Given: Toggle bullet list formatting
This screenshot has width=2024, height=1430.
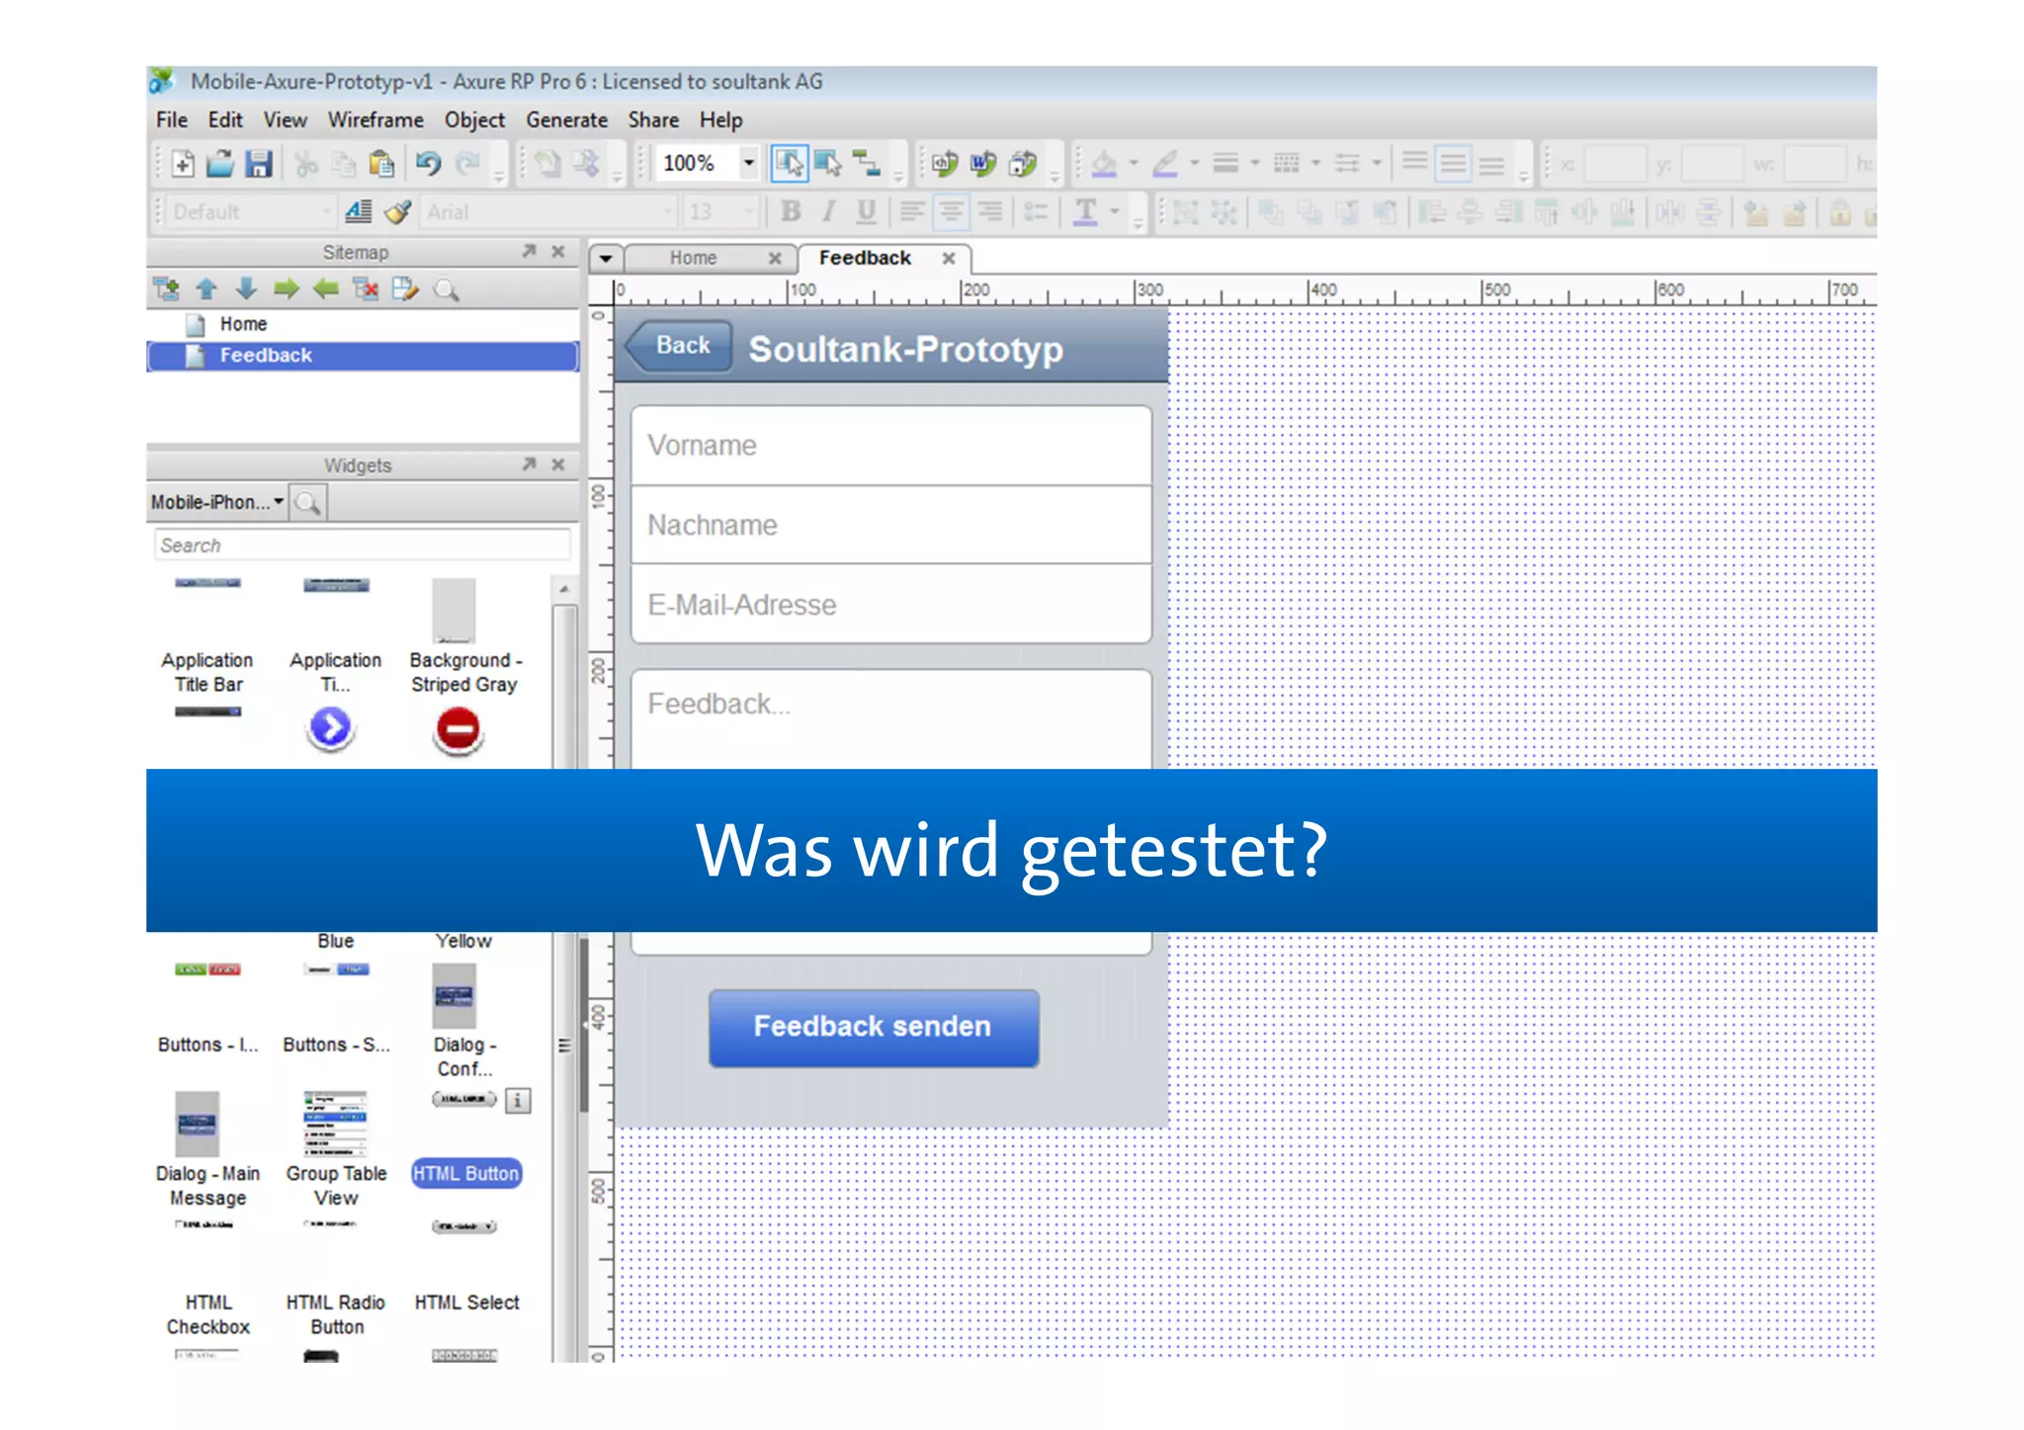Looking at the screenshot, I should click(x=1035, y=211).
